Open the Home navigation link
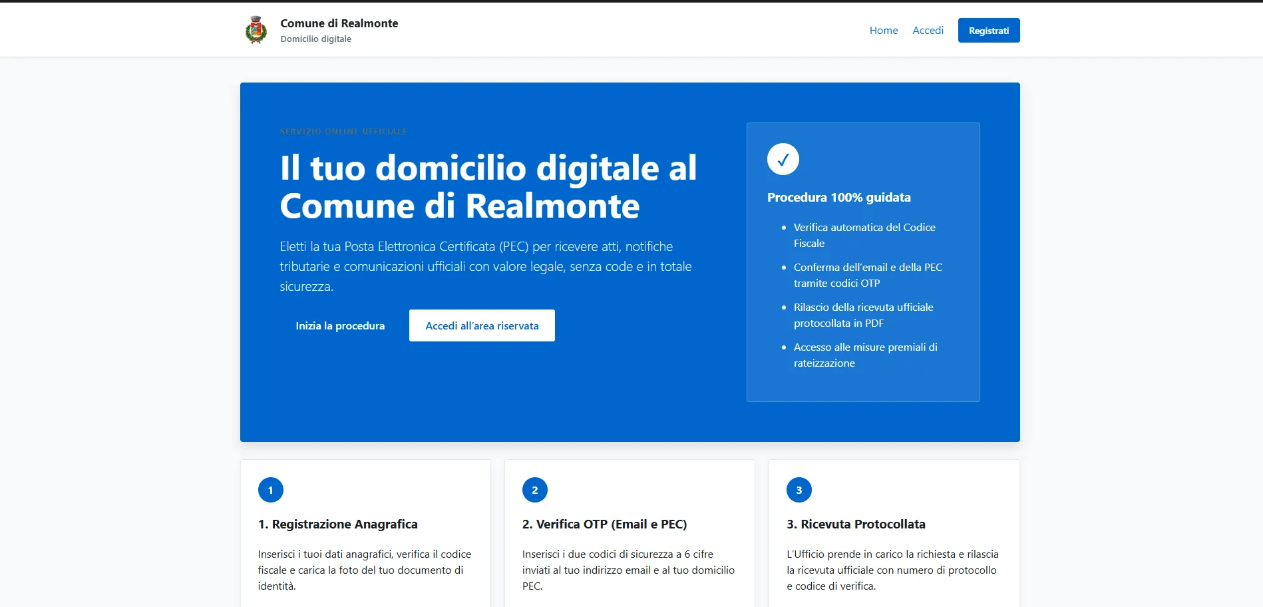Screen dimensions: 1263x607 coord(884,31)
